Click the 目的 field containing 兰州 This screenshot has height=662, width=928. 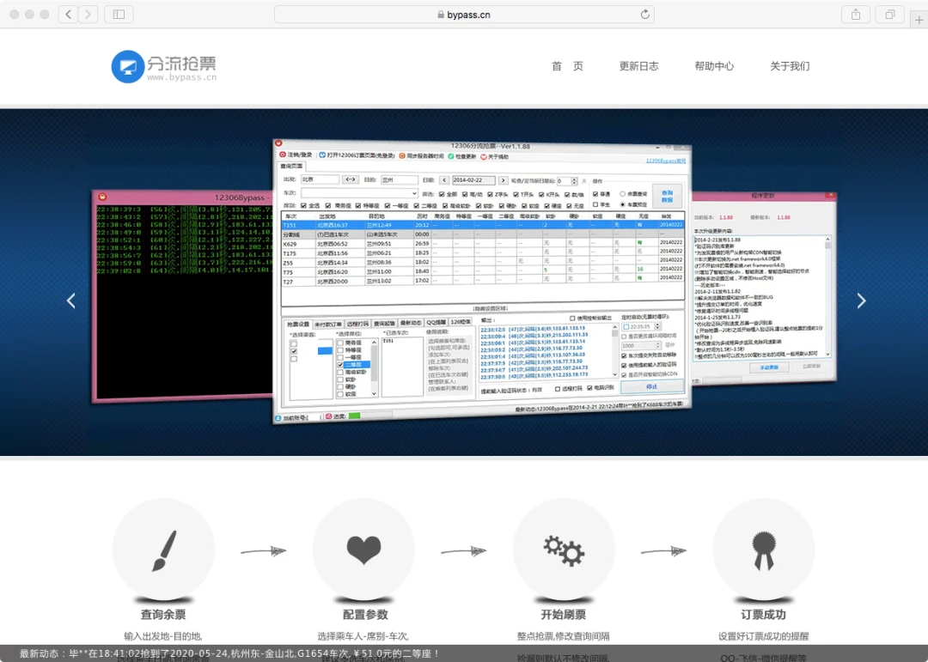pyautogui.click(x=399, y=179)
